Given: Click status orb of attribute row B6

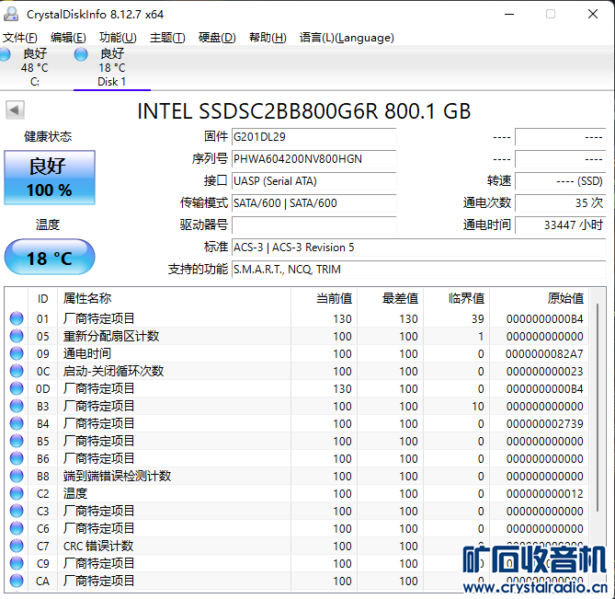Looking at the screenshot, I should [x=17, y=458].
